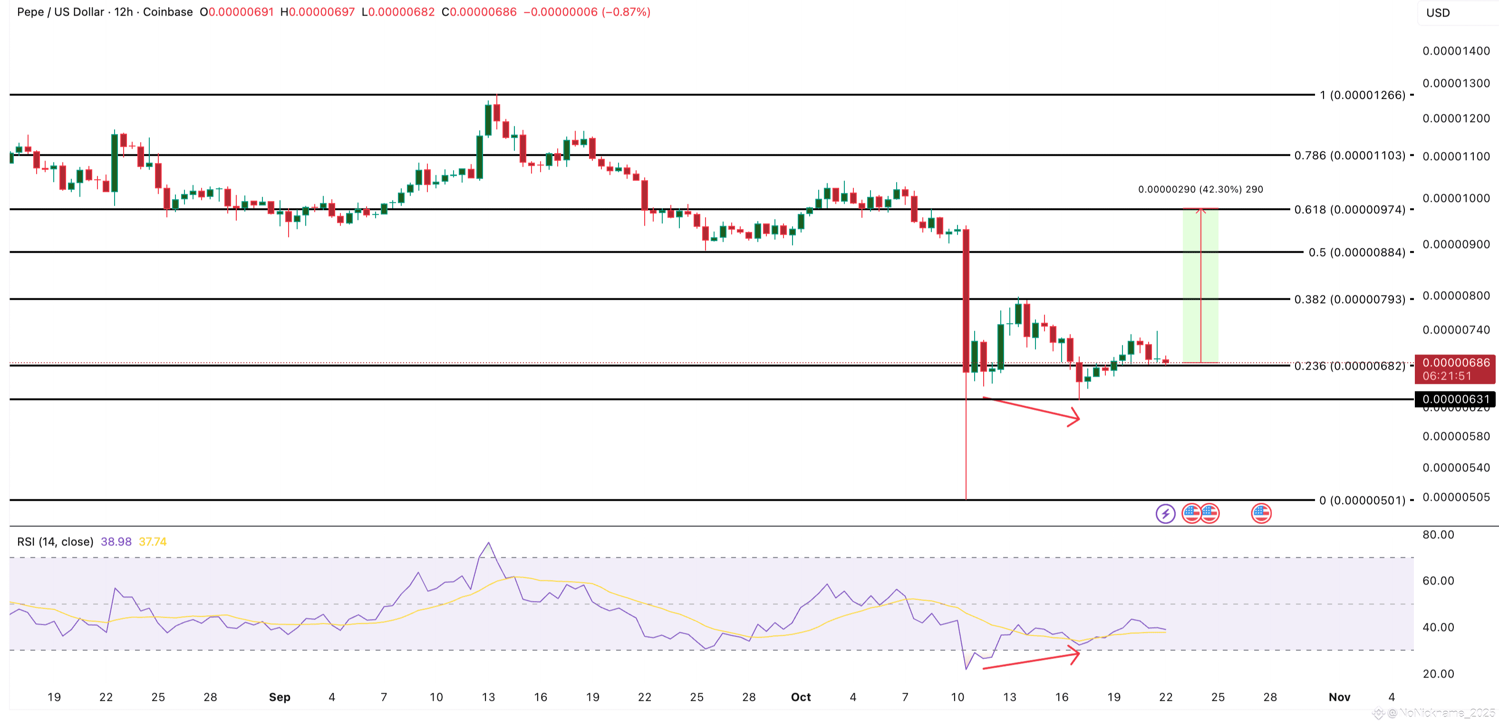Select the 0.618 (0.00000974) Fibonacci label

point(1349,210)
